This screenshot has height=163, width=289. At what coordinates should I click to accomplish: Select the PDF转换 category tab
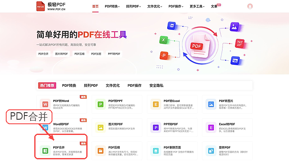[x=69, y=85]
